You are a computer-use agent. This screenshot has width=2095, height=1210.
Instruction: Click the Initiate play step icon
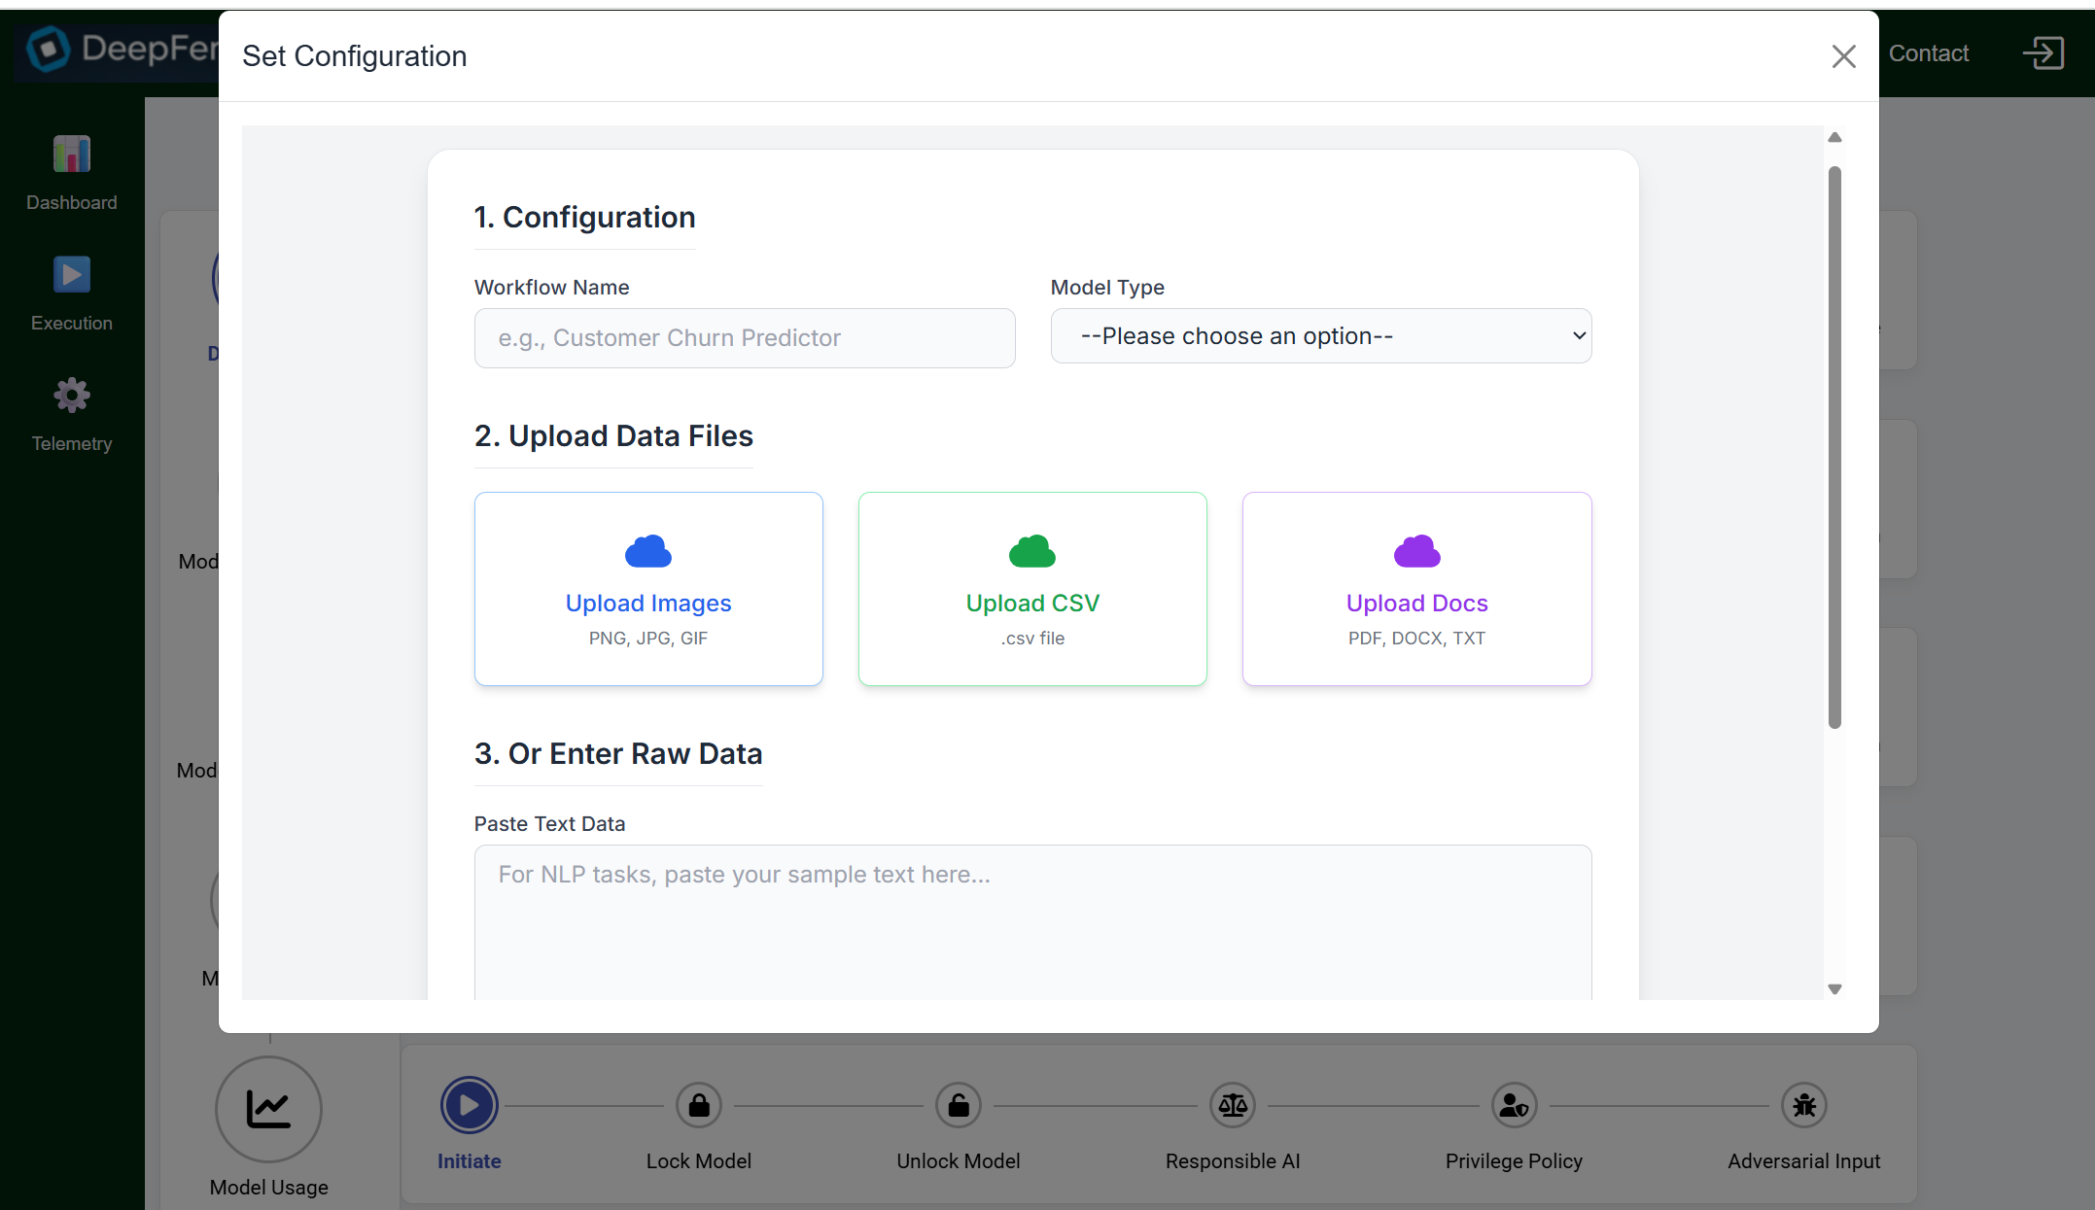470,1105
